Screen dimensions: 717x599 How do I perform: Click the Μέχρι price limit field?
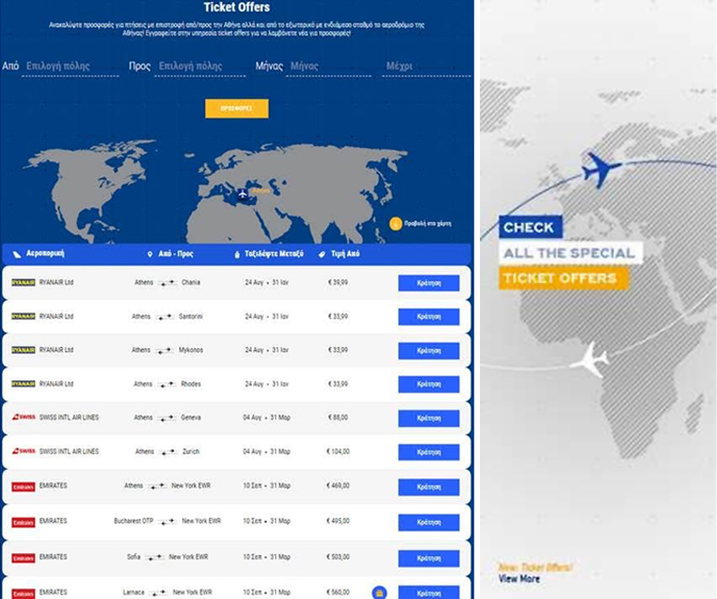(426, 67)
